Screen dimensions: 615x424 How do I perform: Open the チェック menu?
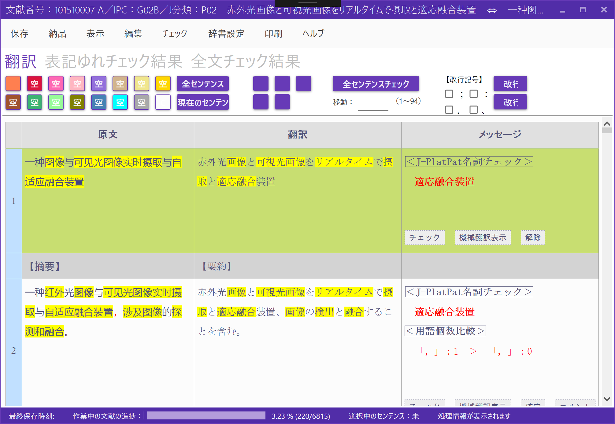(x=175, y=34)
